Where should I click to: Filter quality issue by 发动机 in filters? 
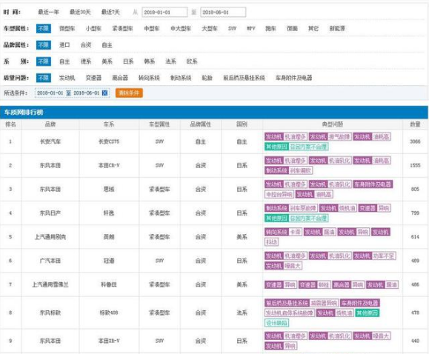pyautogui.click(x=67, y=78)
